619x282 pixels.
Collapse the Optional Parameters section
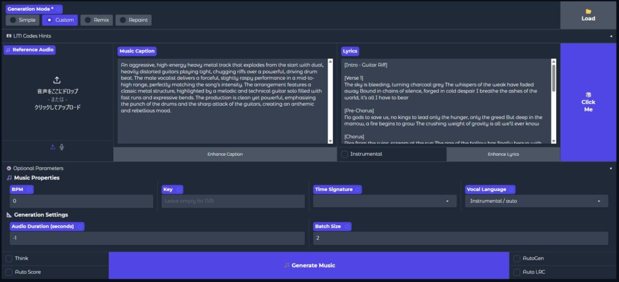click(x=611, y=168)
